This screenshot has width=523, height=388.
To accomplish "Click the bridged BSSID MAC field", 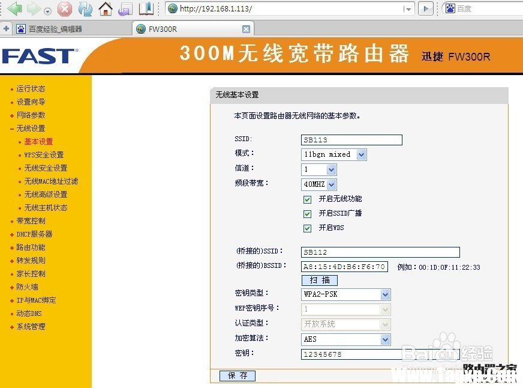I will click(x=344, y=267).
